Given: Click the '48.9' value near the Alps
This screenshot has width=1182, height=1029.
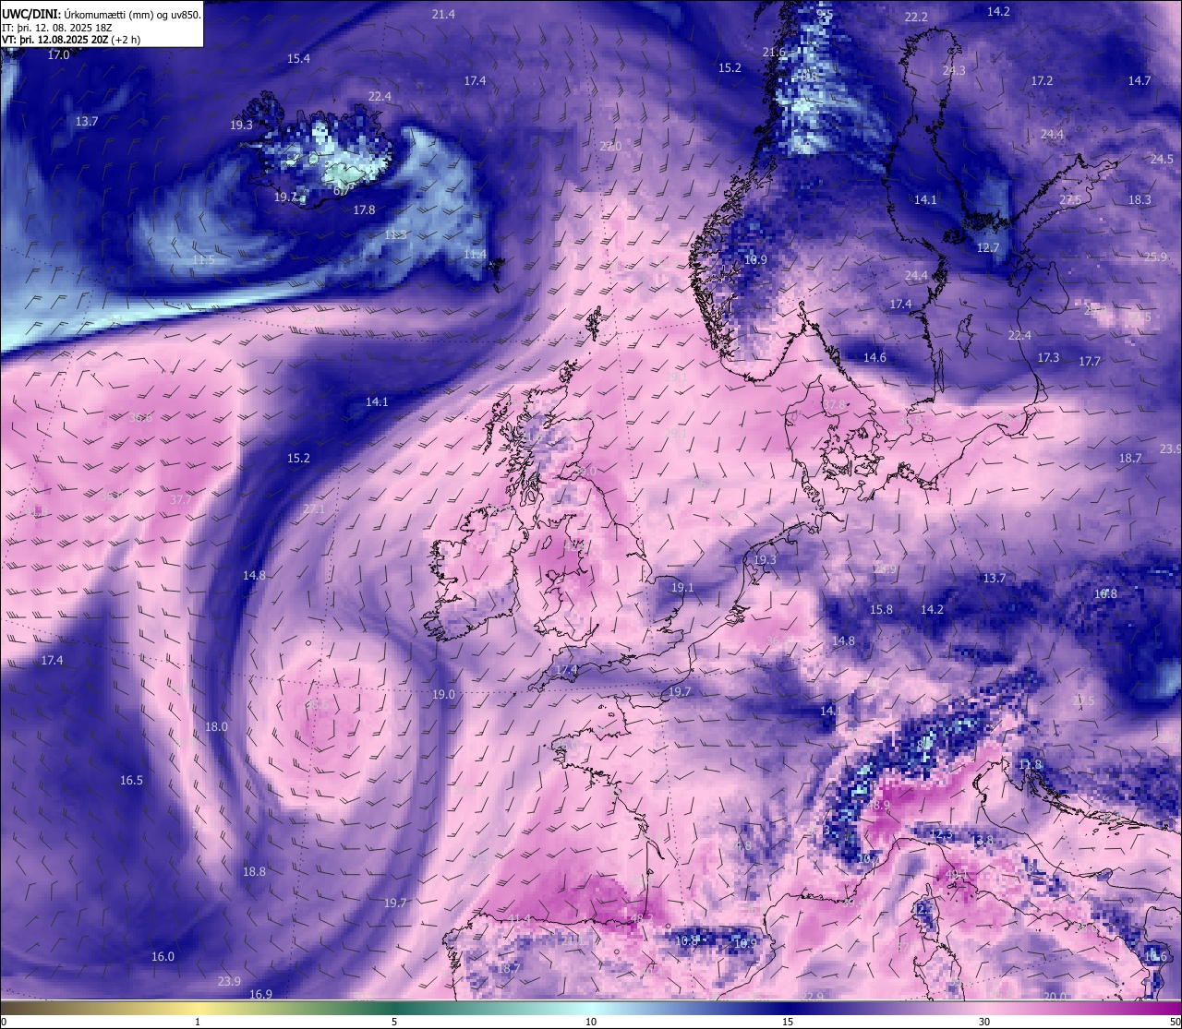Looking at the screenshot, I should tap(878, 807).
